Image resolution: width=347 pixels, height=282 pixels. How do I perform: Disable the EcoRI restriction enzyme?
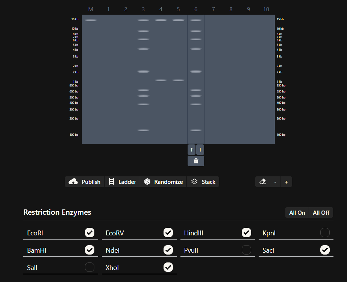click(89, 232)
